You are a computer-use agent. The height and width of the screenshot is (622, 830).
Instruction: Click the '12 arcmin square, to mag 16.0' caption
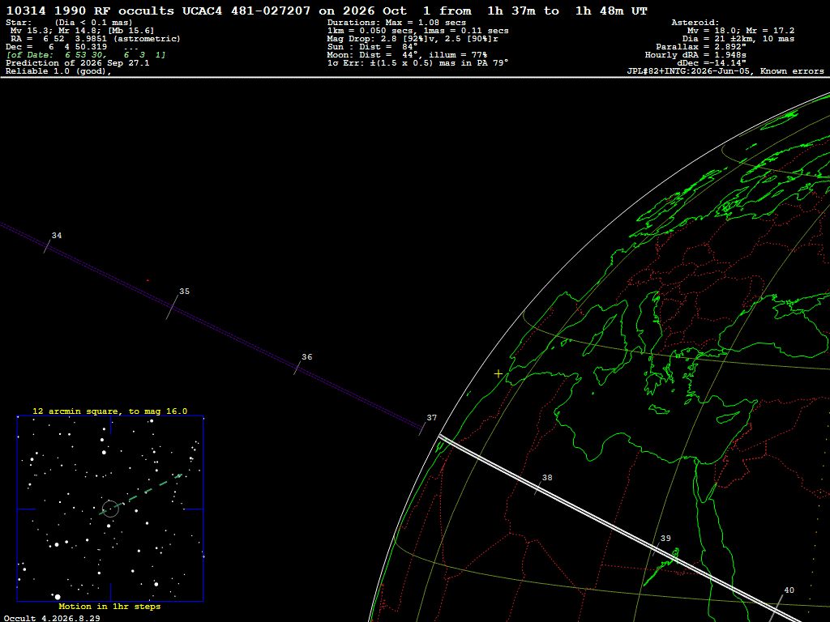(110, 411)
